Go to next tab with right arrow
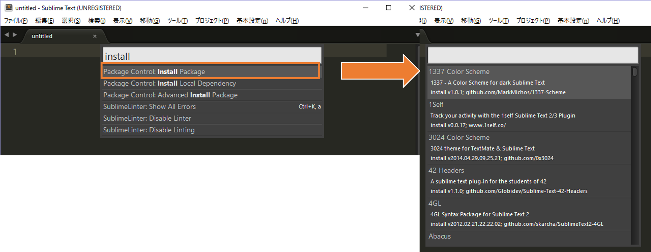The width and height of the screenshot is (651, 252). point(15,35)
